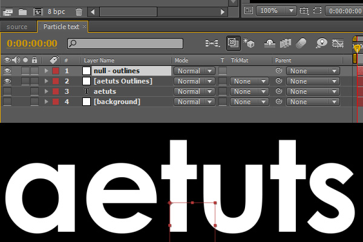Toggle Live Update button
Screen dimensions: 363x242
click(x=233, y=43)
